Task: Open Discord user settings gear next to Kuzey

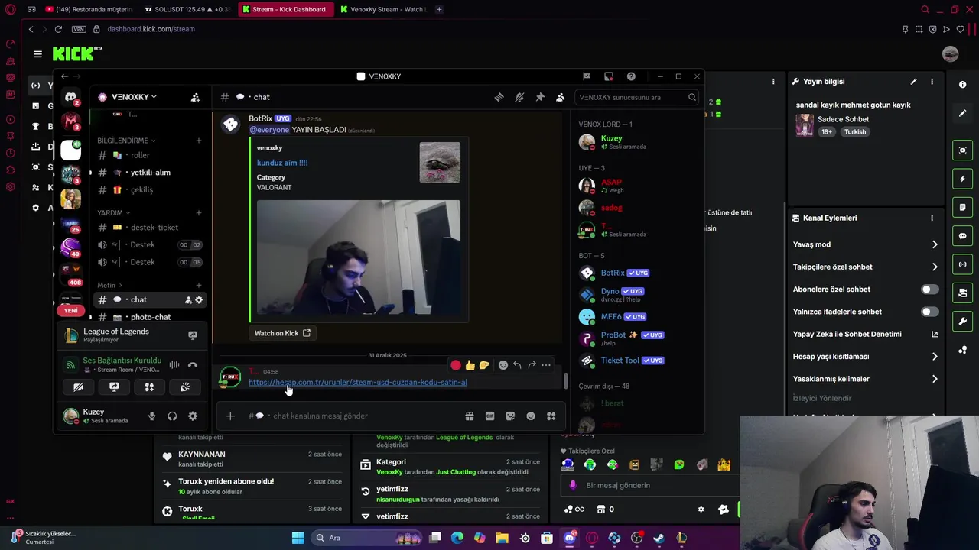Action: (193, 416)
